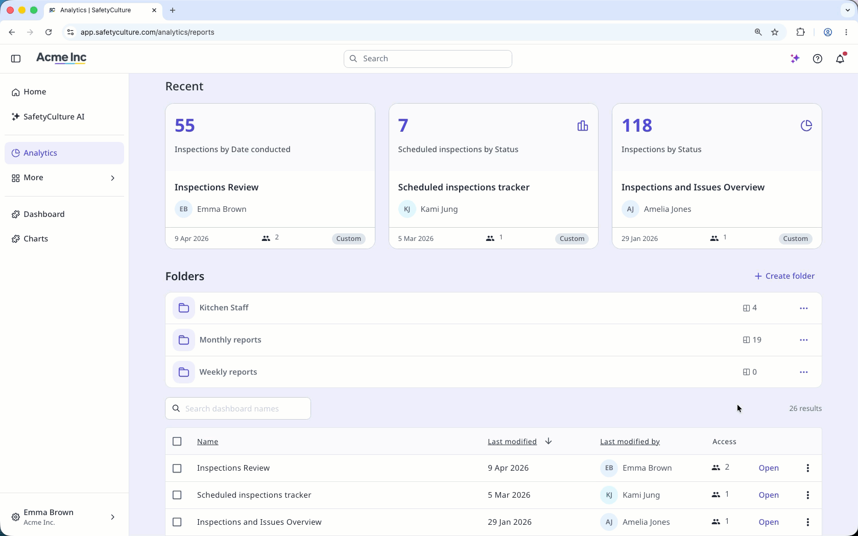Collapse the sidebar with the panel icon
This screenshot has height=536, width=858.
click(16, 59)
